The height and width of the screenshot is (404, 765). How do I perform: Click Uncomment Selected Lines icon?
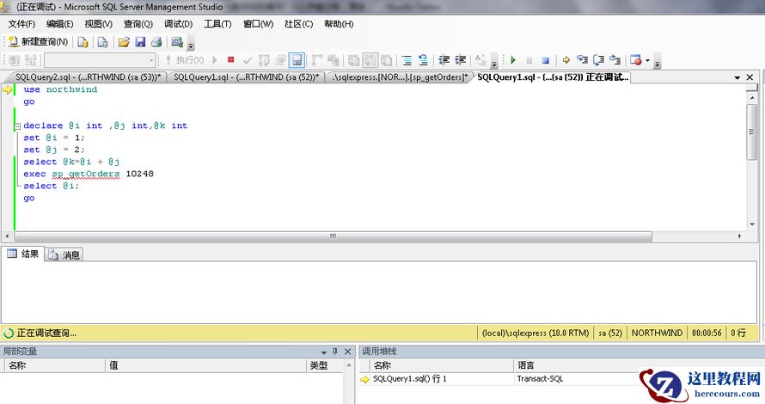pyautogui.click(x=423, y=60)
